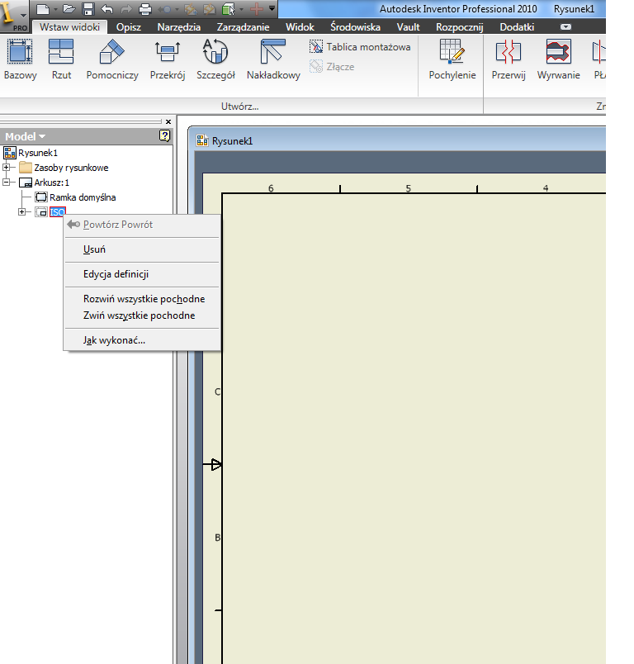Screen dimensions: 634x664
Task: Select the highlighted ISO tree item
Action: coord(58,212)
